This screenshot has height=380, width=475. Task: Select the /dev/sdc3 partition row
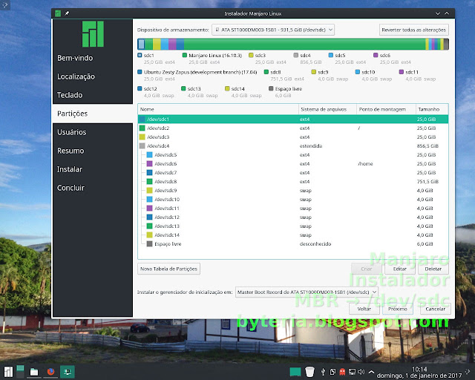click(x=293, y=137)
